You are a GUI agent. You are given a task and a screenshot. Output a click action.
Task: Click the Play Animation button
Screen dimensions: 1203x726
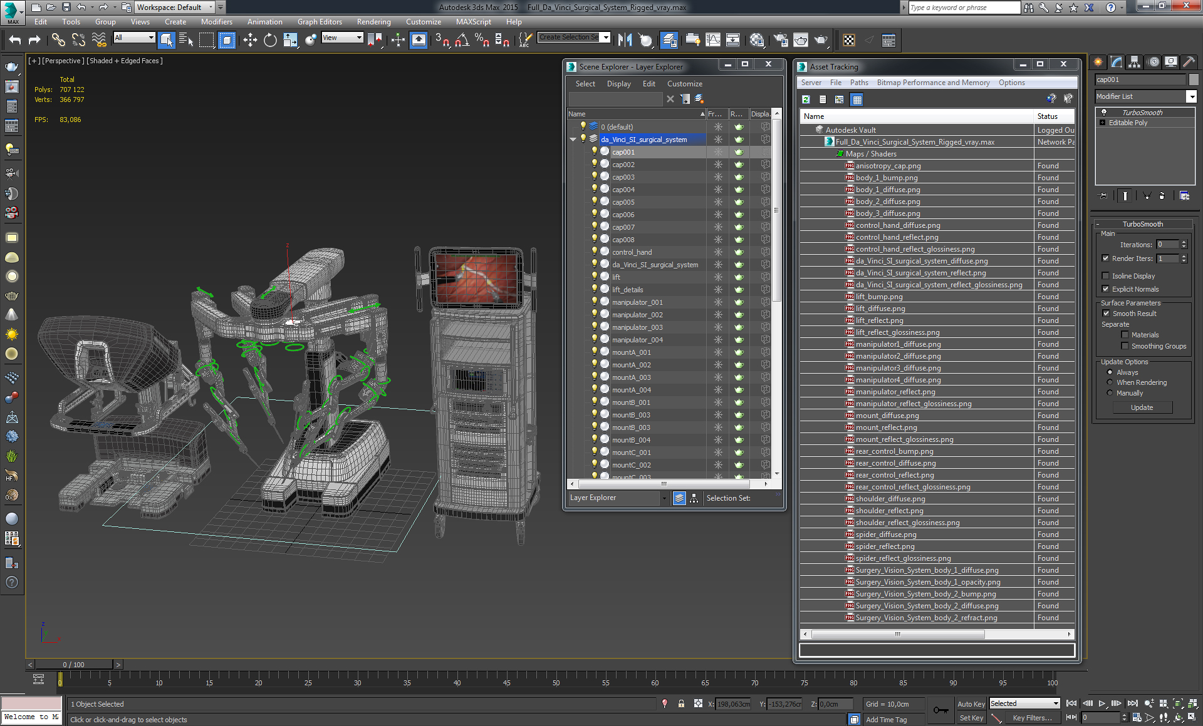pyautogui.click(x=1102, y=703)
